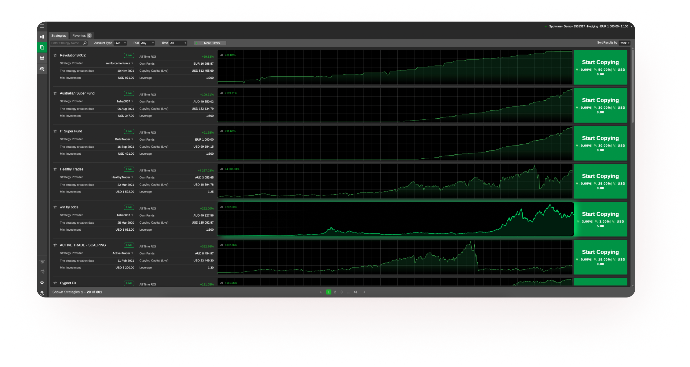The height and width of the screenshot is (367, 690).
Task: Go to page 41 of results
Action: click(356, 292)
